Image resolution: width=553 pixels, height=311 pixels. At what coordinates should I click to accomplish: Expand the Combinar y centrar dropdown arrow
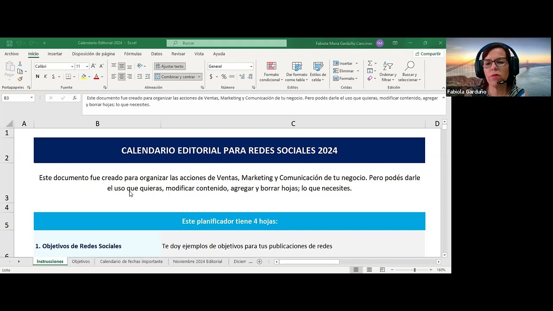point(199,77)
